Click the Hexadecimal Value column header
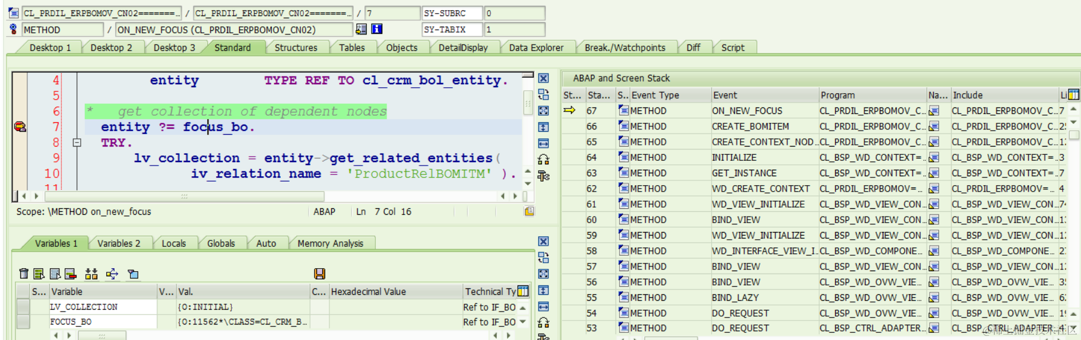 [395, 291]
